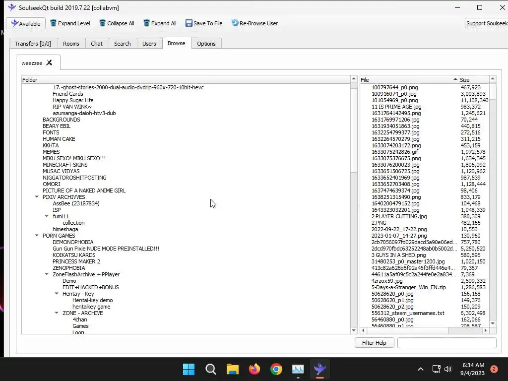508x381 pixels.
Task: Click the volume speaker tray icon
Action: click(x=448, y=369)
